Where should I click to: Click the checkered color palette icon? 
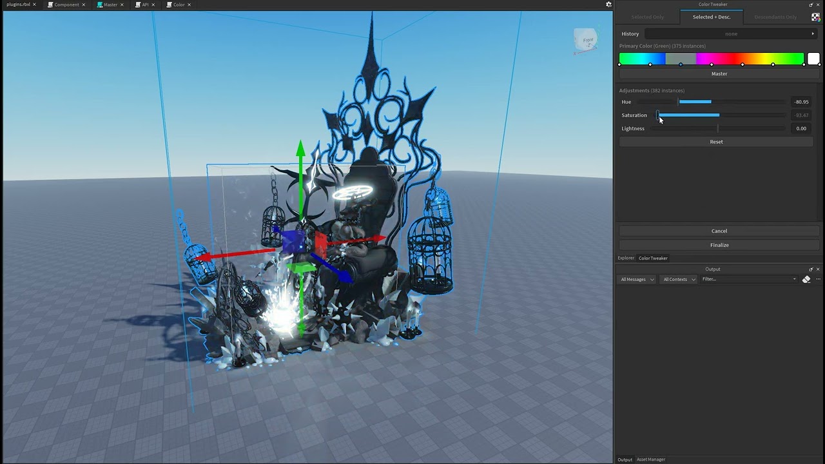[815, 17]
